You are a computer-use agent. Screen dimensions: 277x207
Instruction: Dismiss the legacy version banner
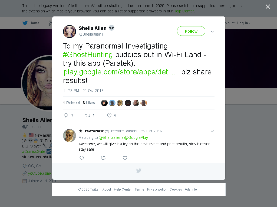click(268, 7)
